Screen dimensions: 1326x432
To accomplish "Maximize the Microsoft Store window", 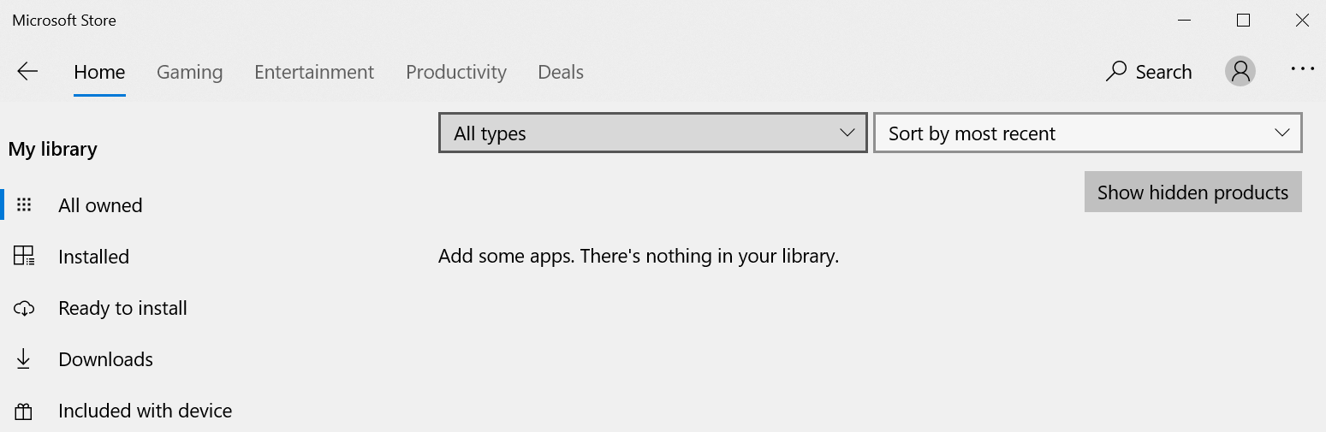I will (1244, 21).
